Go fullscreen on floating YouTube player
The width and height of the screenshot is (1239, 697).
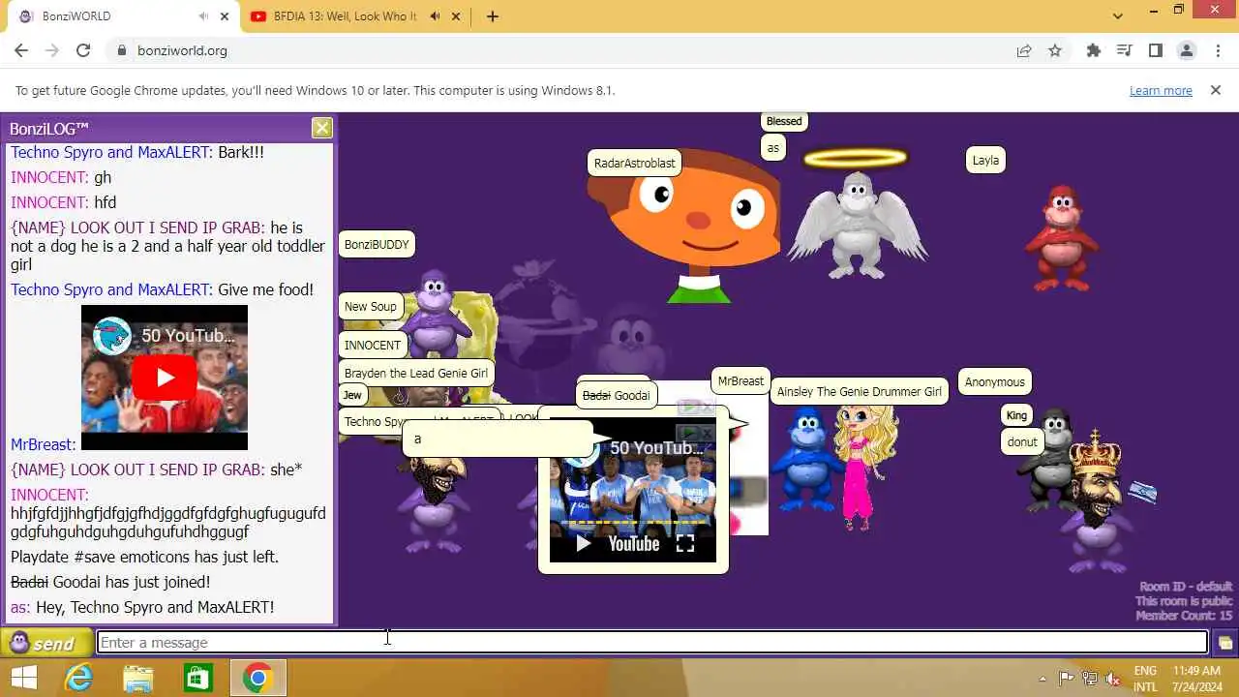coord(685,543)
